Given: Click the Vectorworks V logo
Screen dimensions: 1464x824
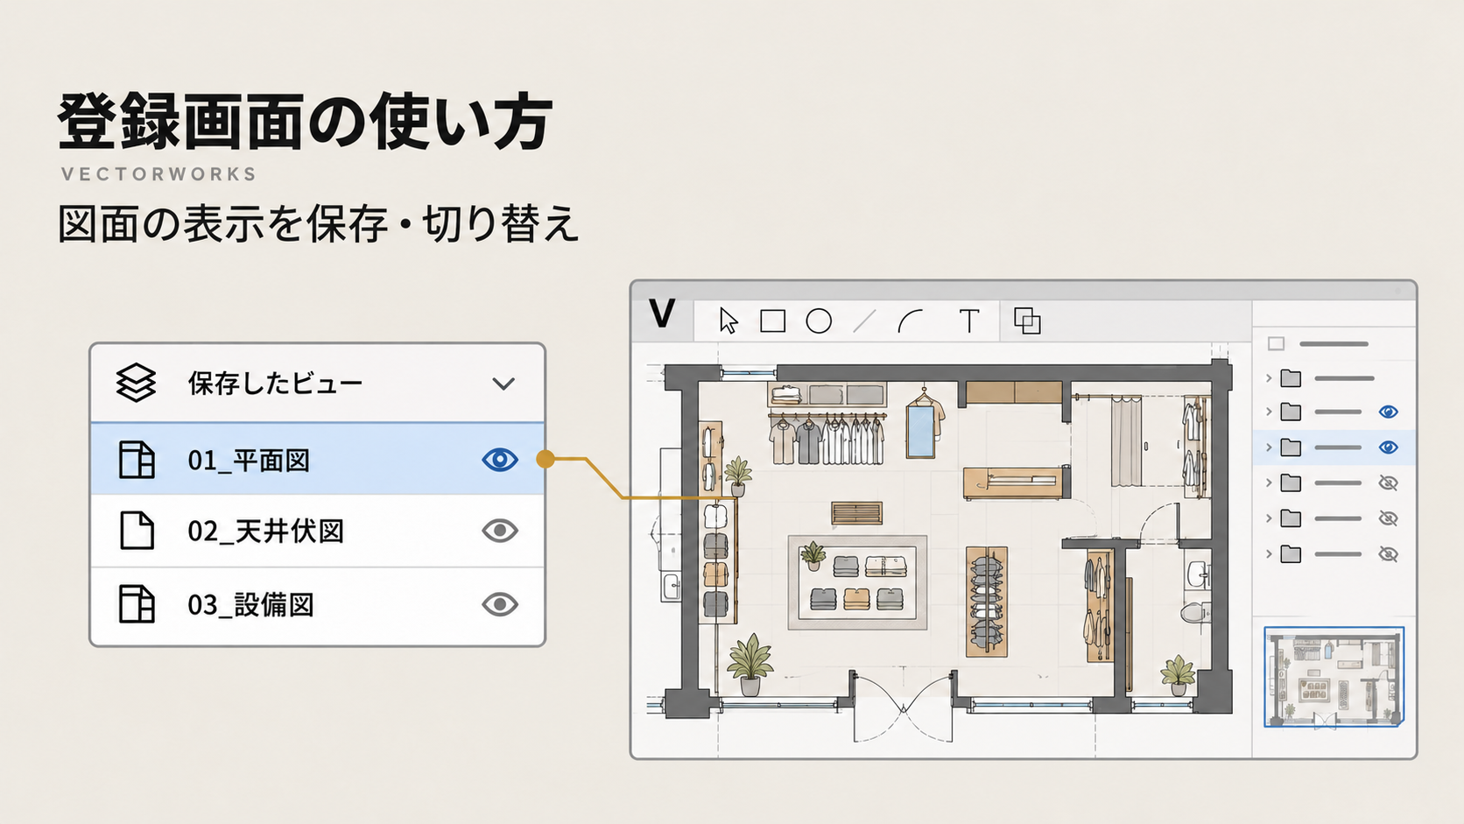Looking at the screenshot, I should tap(662, 313).
